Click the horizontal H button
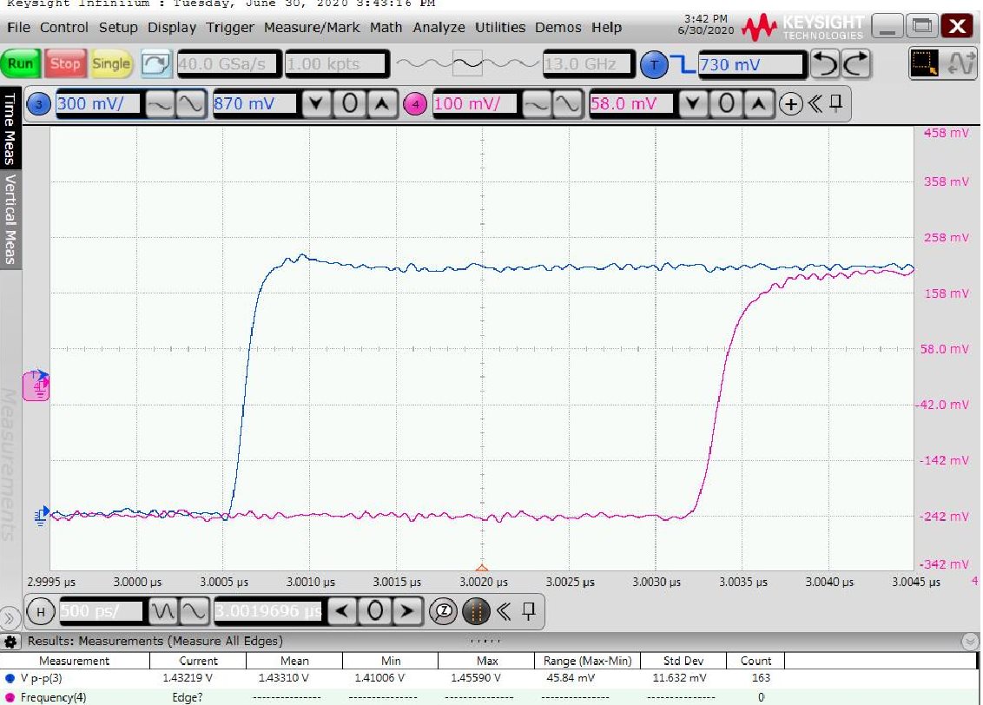 pyautogui.click(x=41, y=611)
